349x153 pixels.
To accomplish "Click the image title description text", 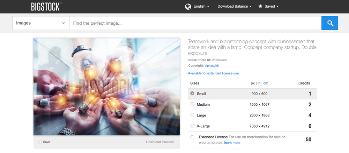I will [x=252, y=47].
